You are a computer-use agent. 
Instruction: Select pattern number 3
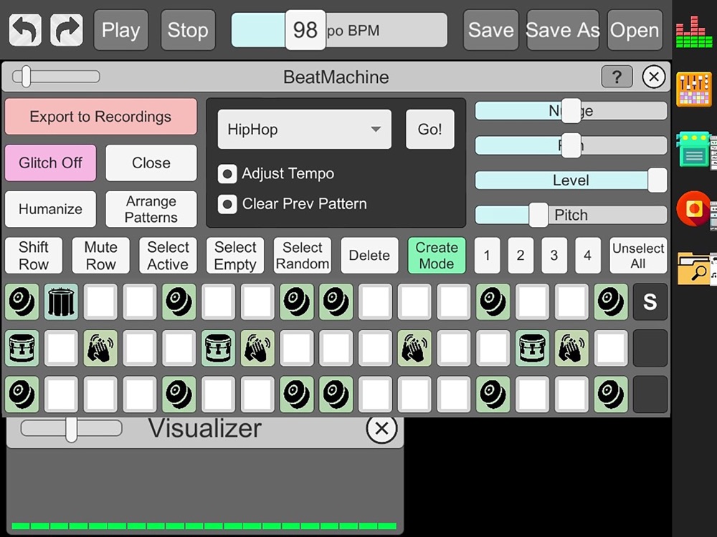pos(554,256)
